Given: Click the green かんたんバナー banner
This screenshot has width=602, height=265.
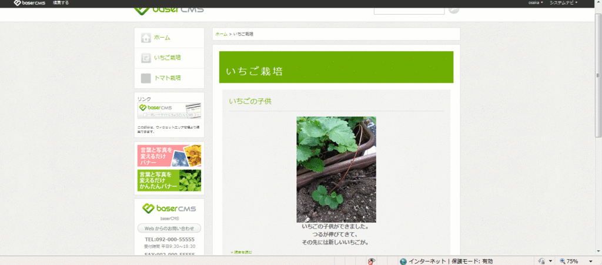Looking at the screenshot, I should coord(169,180).
